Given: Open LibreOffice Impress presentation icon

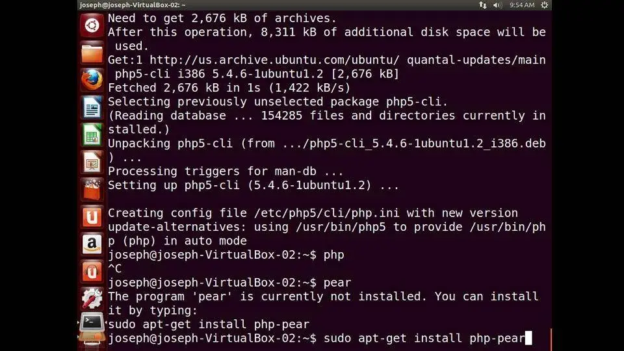Looking at the screenshot, I should pyautogui.click(x=92, y=162).
